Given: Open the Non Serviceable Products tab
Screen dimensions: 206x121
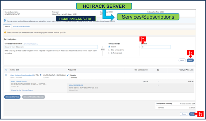Looking at the screenshot, I should pyautogui.click(x=22, y=26).
